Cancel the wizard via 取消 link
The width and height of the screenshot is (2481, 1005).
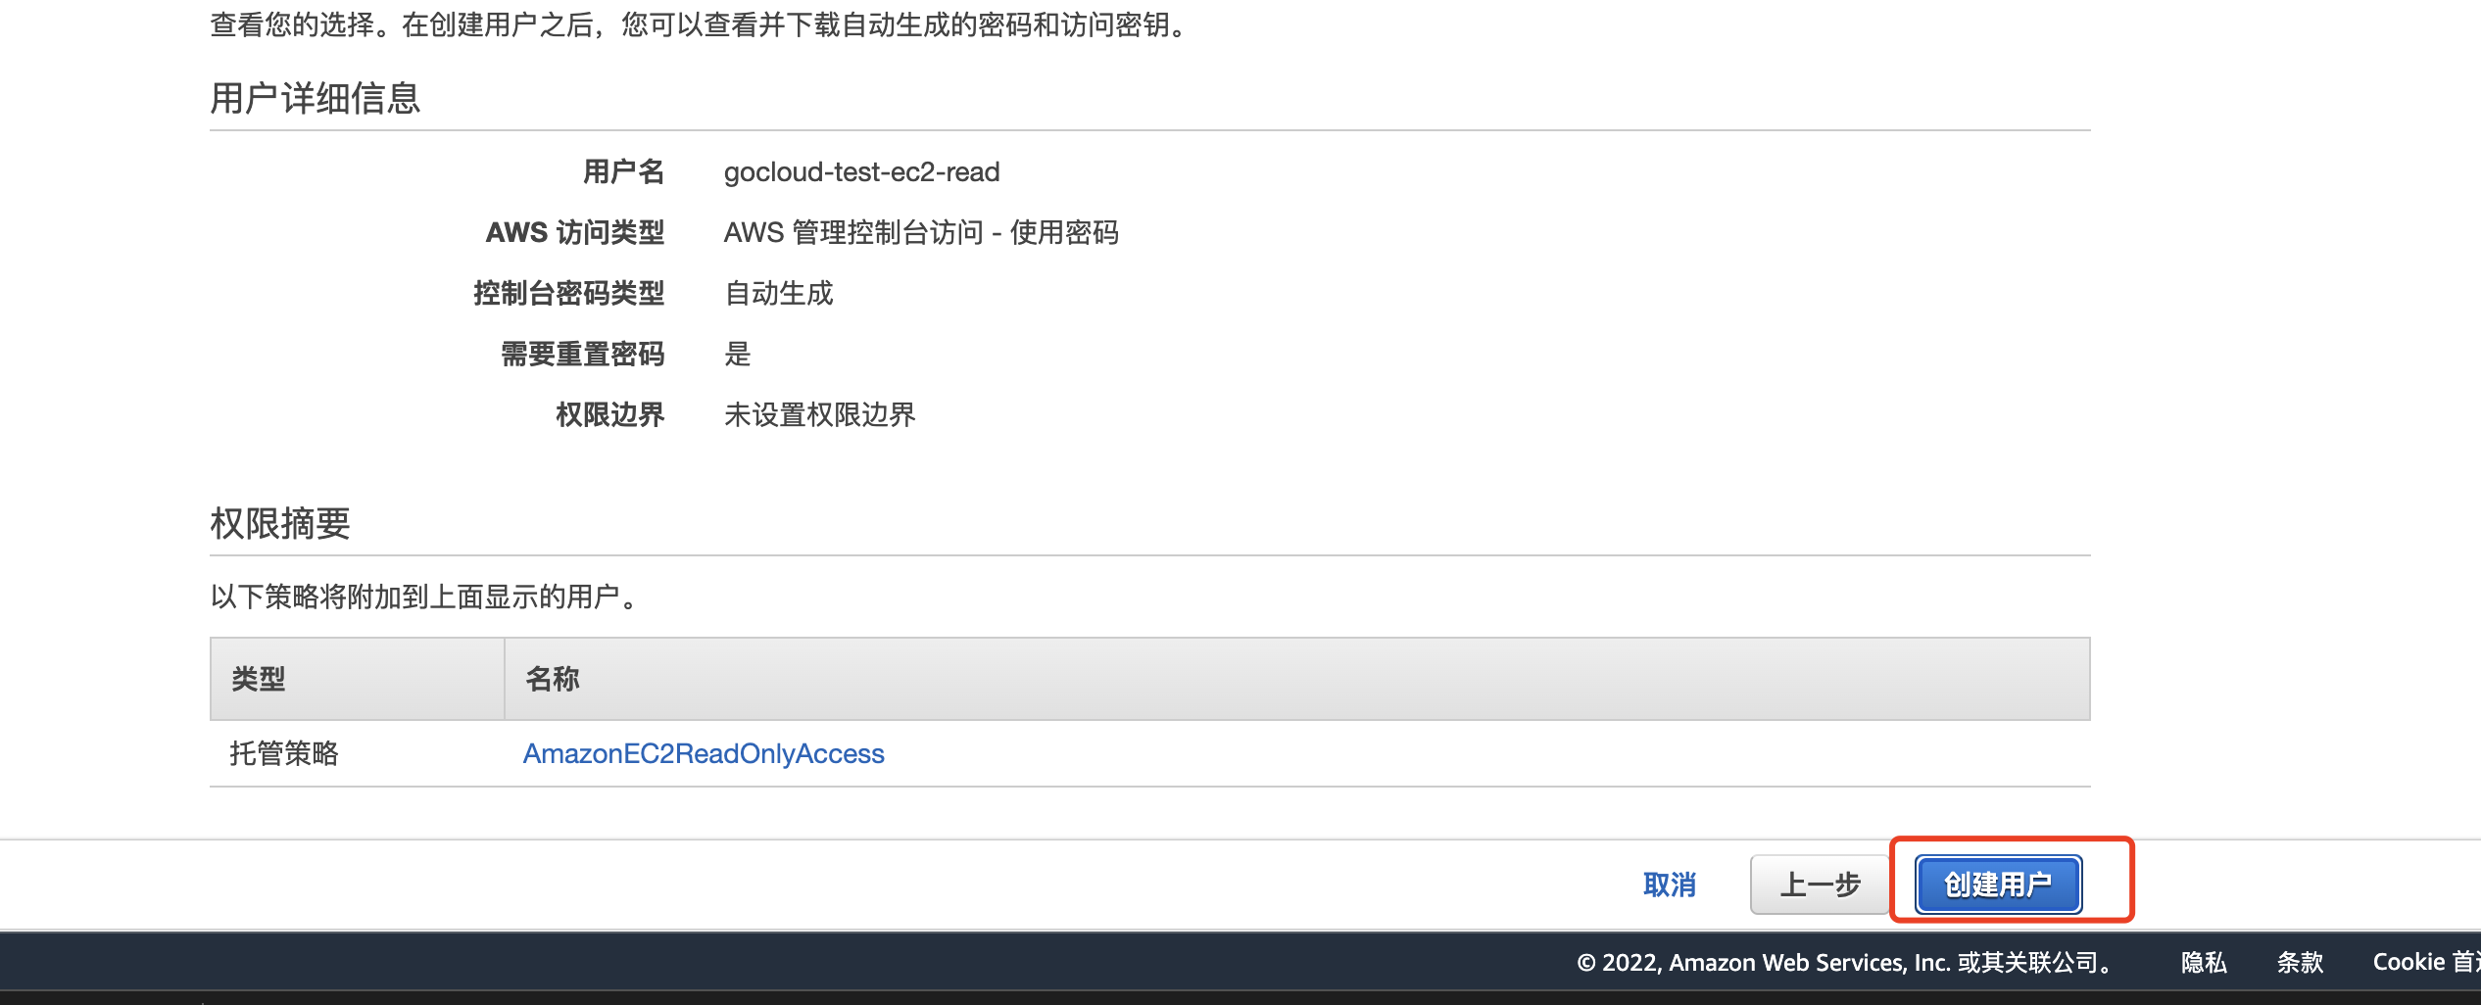point(1669,885)
